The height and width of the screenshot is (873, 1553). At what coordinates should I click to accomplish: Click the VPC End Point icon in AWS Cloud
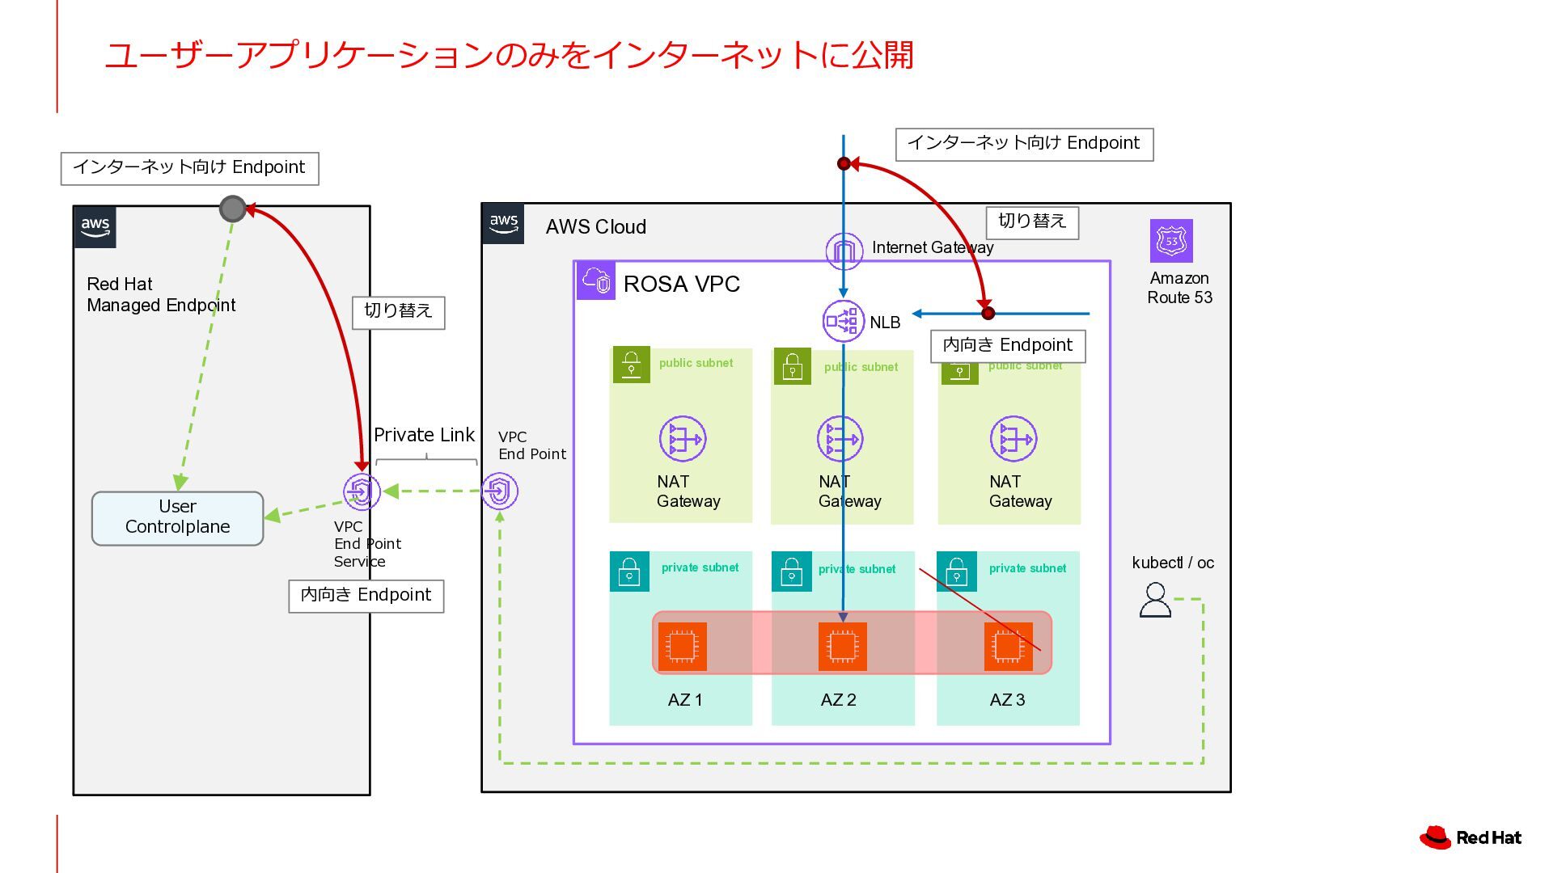click(x=499, y=491)
